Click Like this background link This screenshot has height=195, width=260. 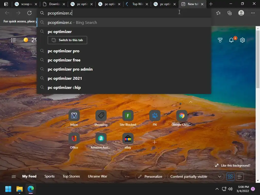point(233,166)
